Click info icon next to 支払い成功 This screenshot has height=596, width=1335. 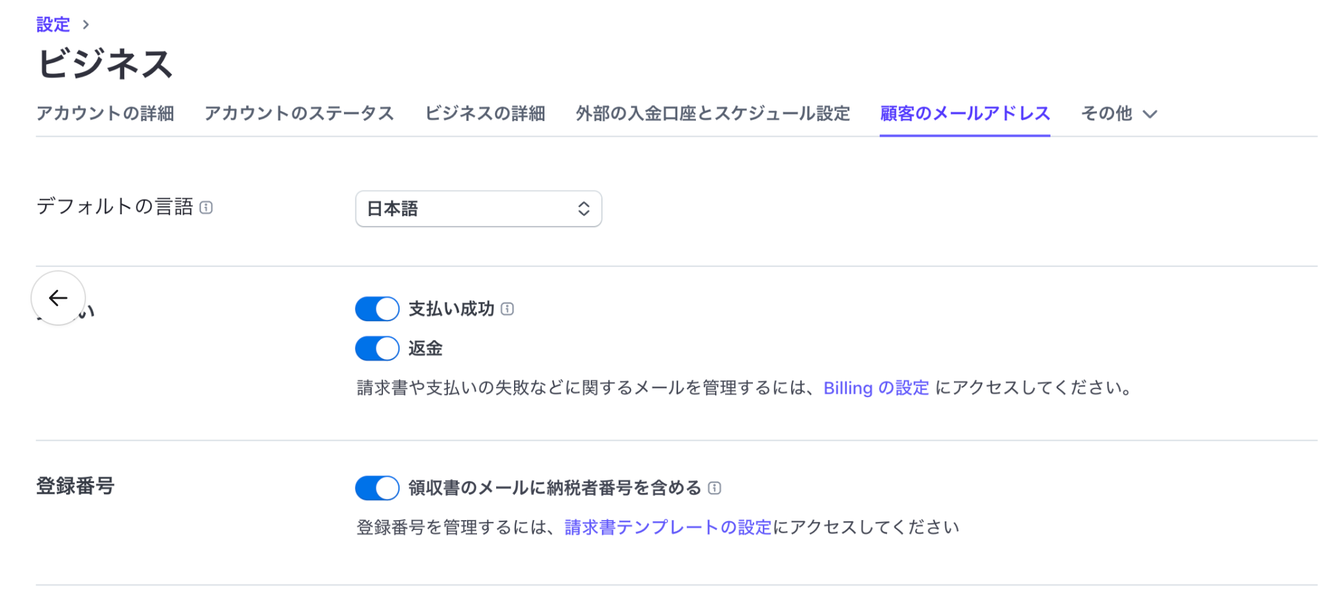(507, 309)
